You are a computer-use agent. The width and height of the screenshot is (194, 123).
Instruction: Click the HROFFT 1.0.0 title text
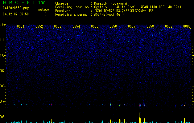(x=24, y=2)
